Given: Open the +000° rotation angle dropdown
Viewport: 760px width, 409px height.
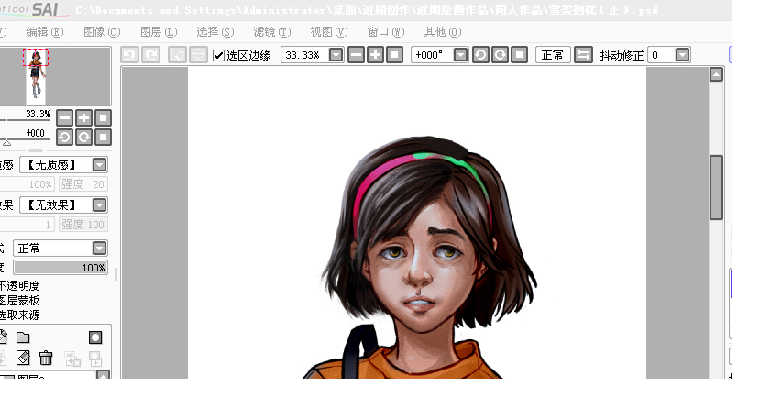Looking at the screenshot, I should (460, 55).
